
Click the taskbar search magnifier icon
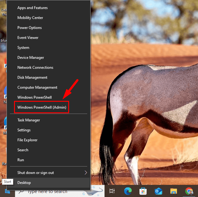point(21,192)
